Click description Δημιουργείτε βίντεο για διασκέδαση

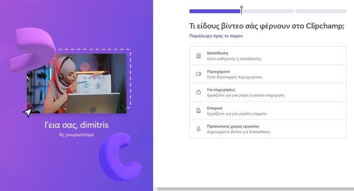coord(239,132)
